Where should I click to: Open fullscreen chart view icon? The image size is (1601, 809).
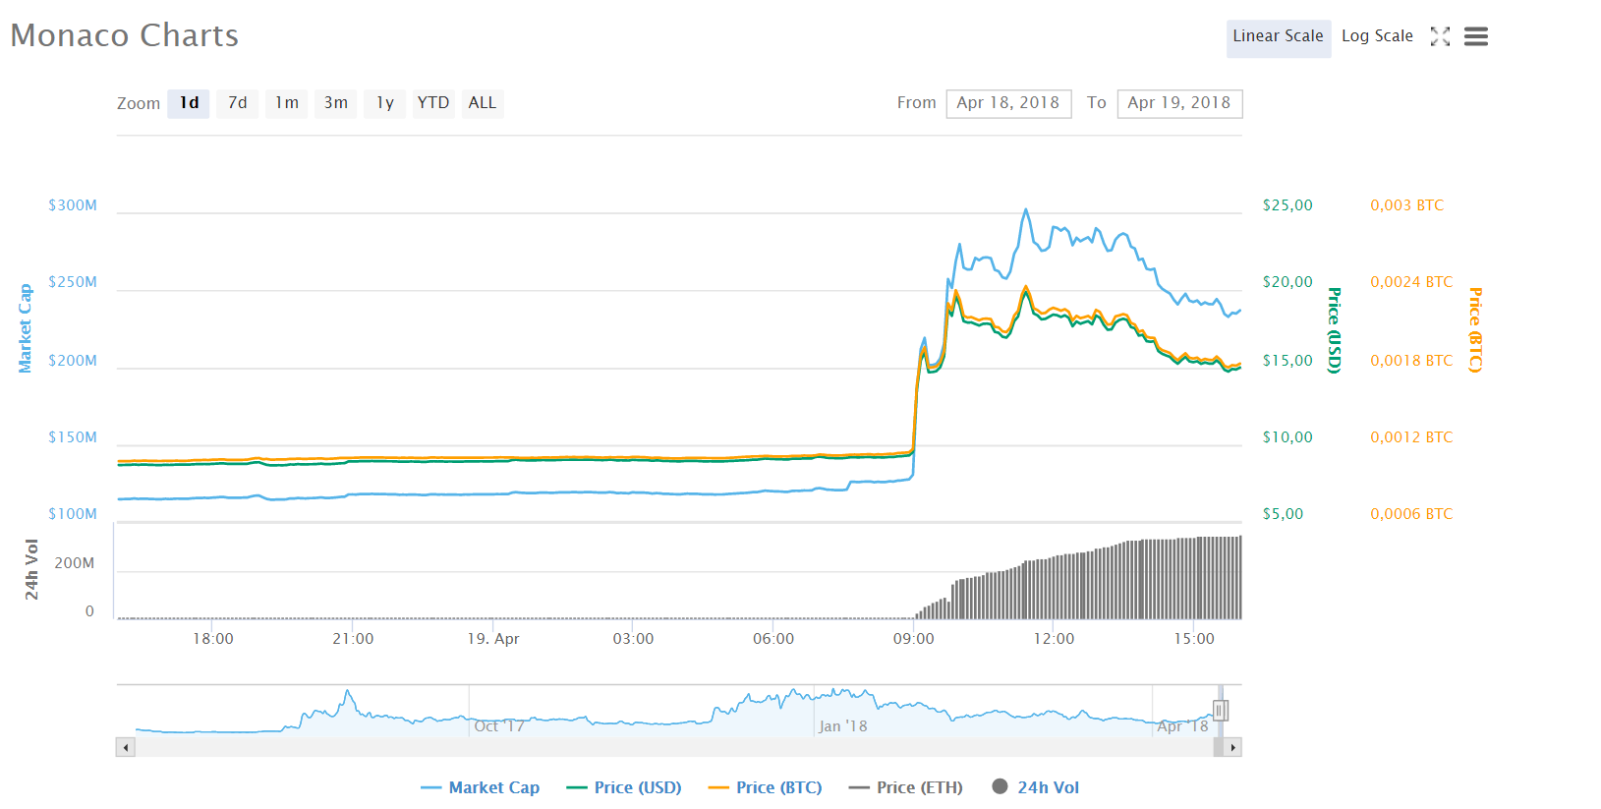[1440, 36]
